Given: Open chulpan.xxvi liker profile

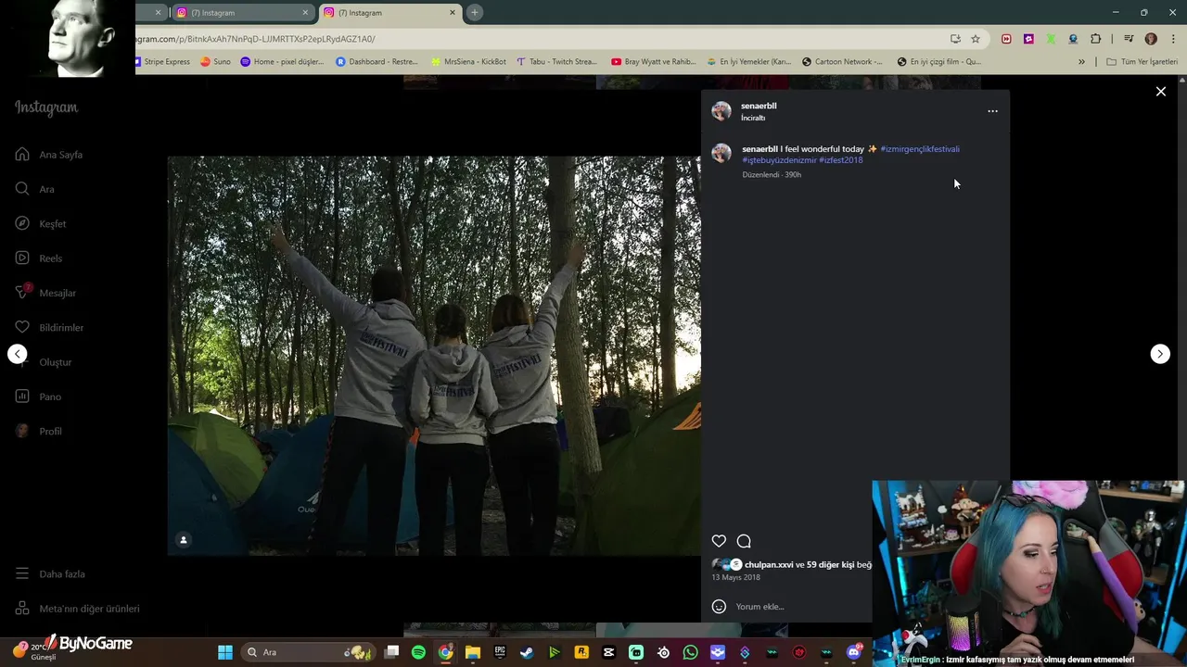Looking at the screenshot, I should click(769, 565).
